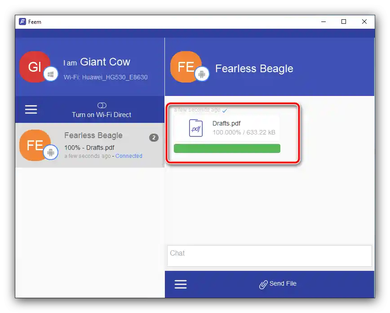
Task: Click the Fearless Beagle title in chat header
Action: click(x=254, y=69)
